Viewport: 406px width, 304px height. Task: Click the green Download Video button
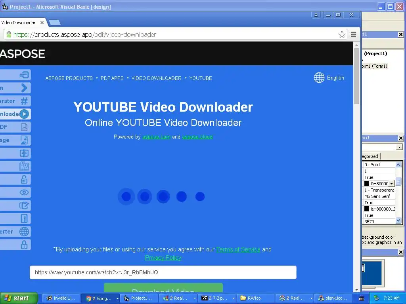163,287
